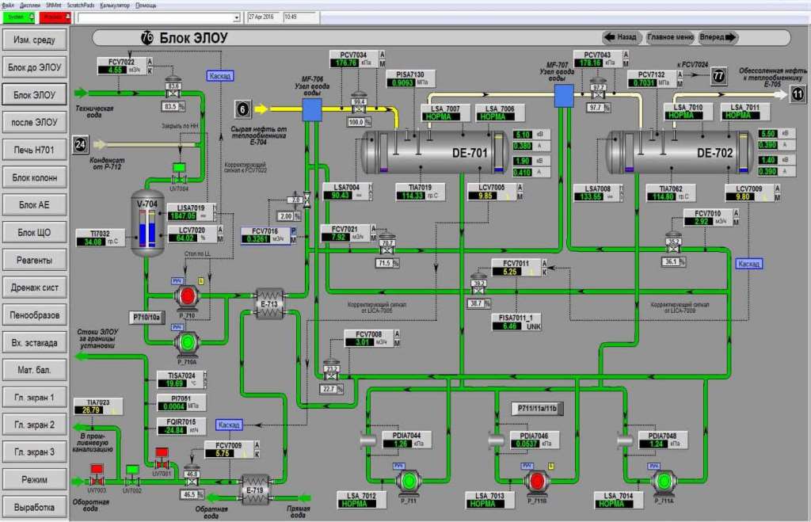Screen dimensions: 811x522
Task: Click LISA7019 value 1847.05
Action: click(183, 215)
